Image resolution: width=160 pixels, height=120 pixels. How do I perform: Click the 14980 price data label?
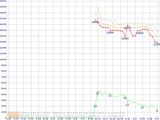point(110,32)
